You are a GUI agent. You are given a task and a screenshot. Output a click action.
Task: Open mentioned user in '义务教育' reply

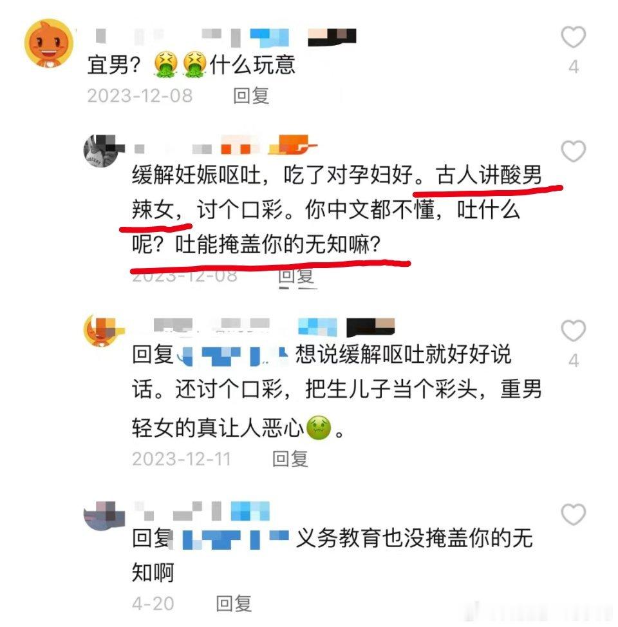(x=235, y=539)
